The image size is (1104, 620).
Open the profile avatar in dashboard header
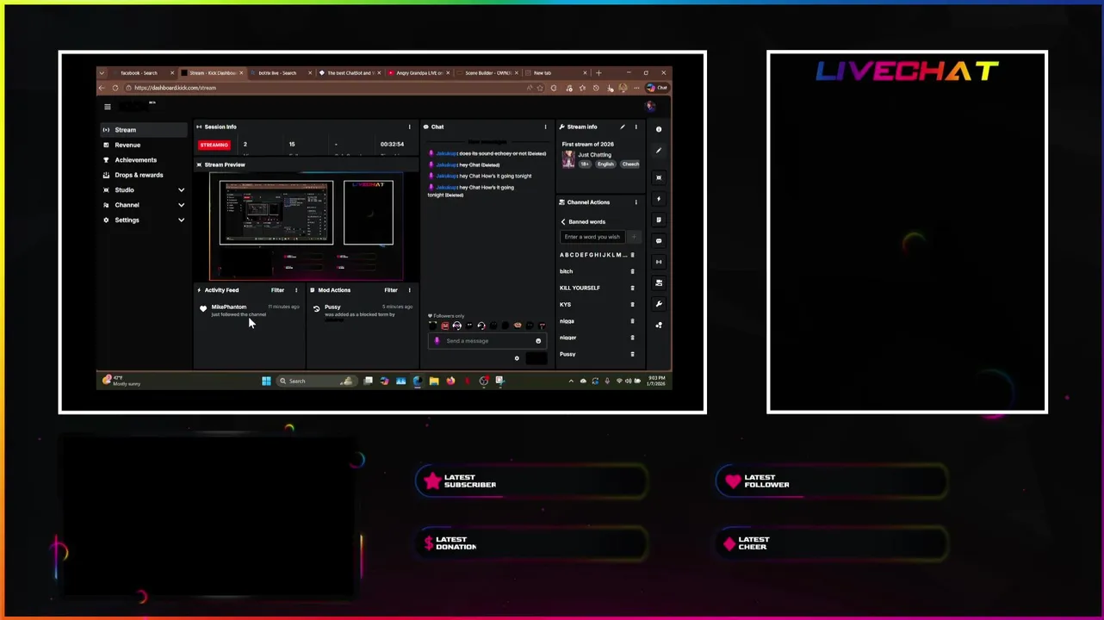click(x=650, y=106)
